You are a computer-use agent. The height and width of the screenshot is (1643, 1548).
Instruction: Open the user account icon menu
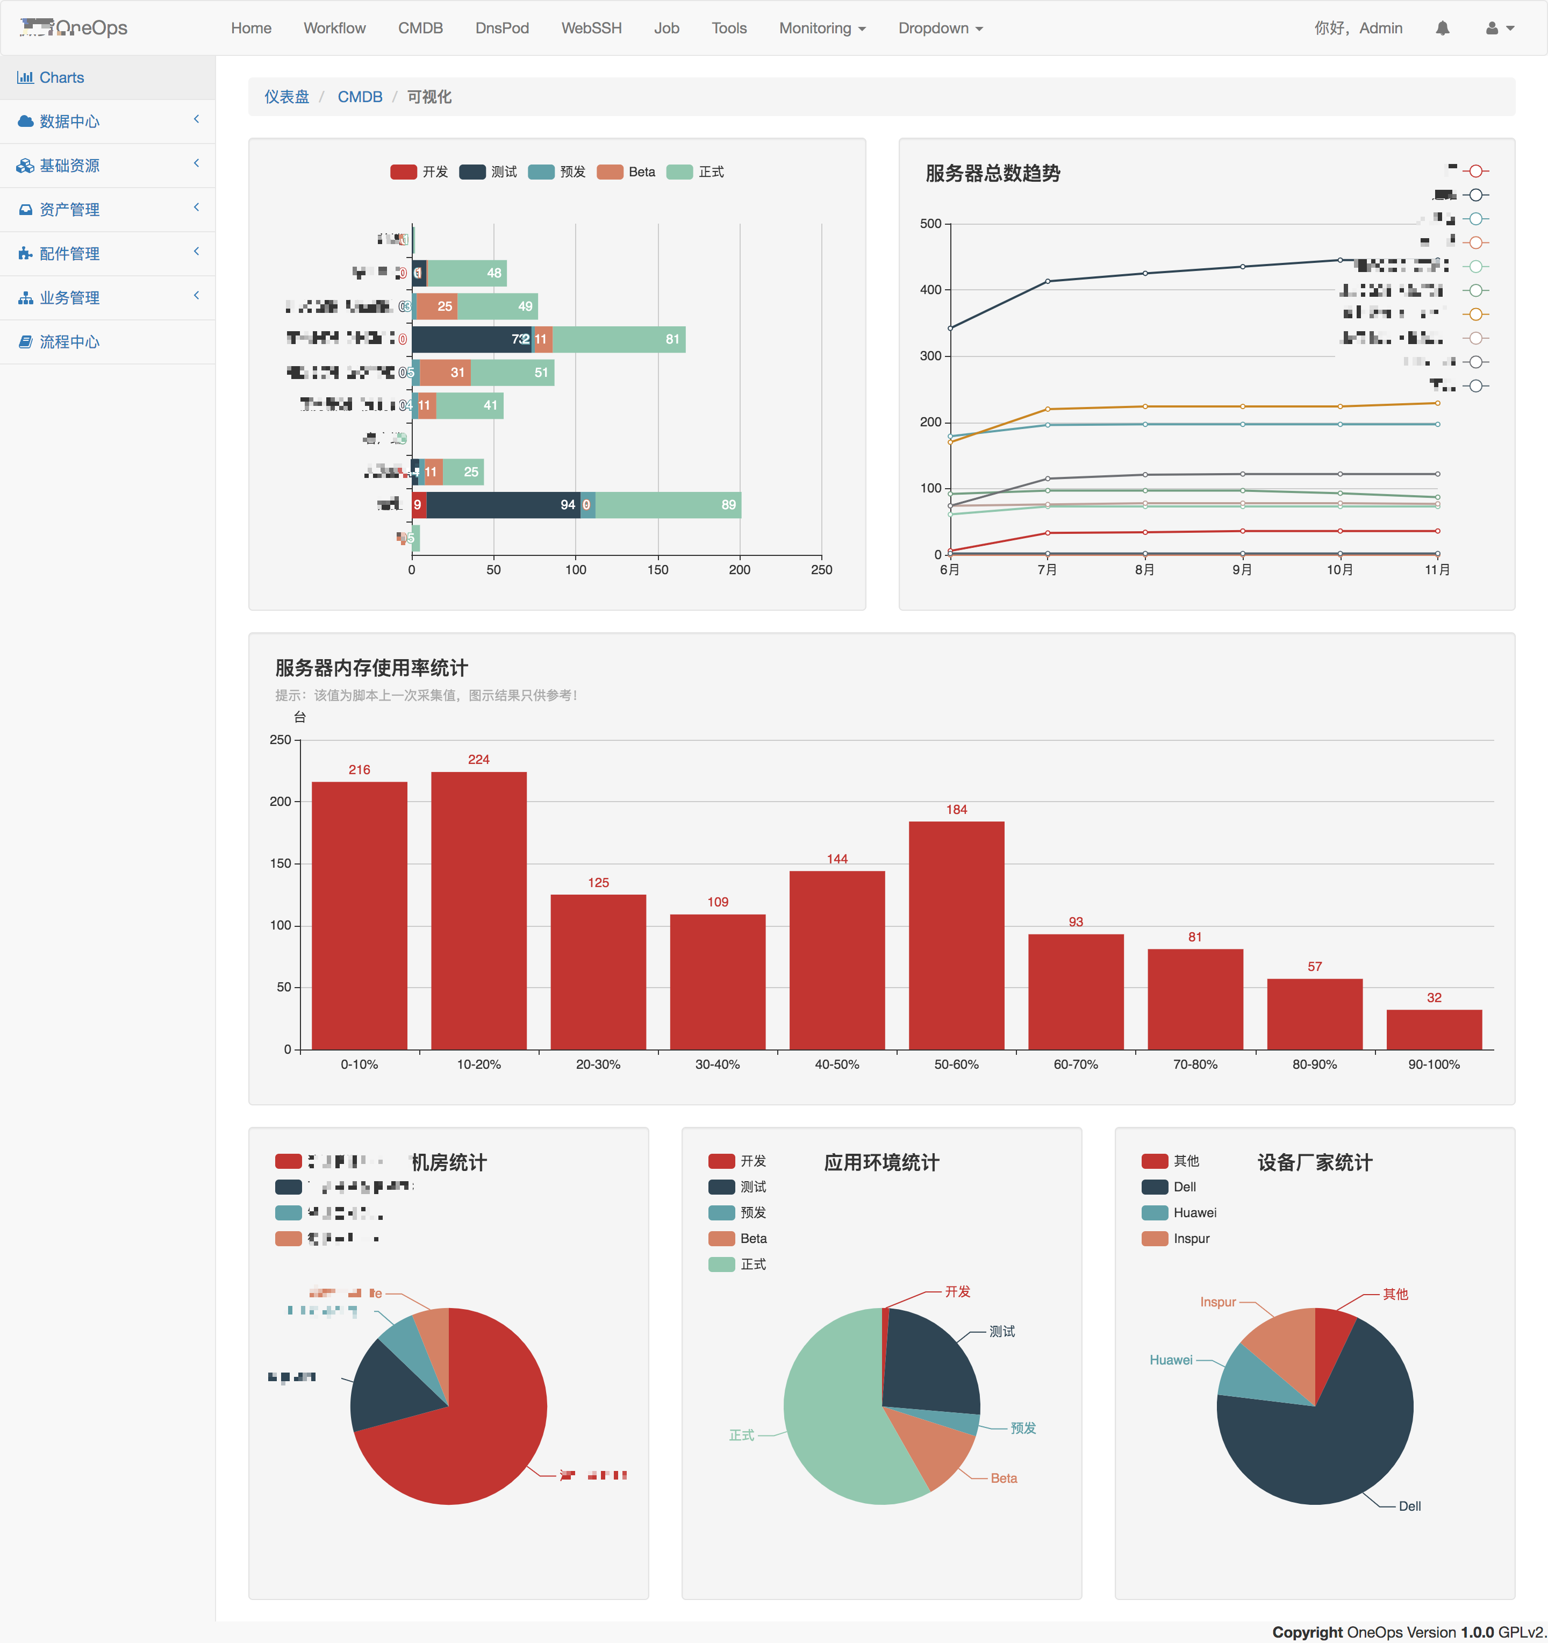(x=1499, y=28)
